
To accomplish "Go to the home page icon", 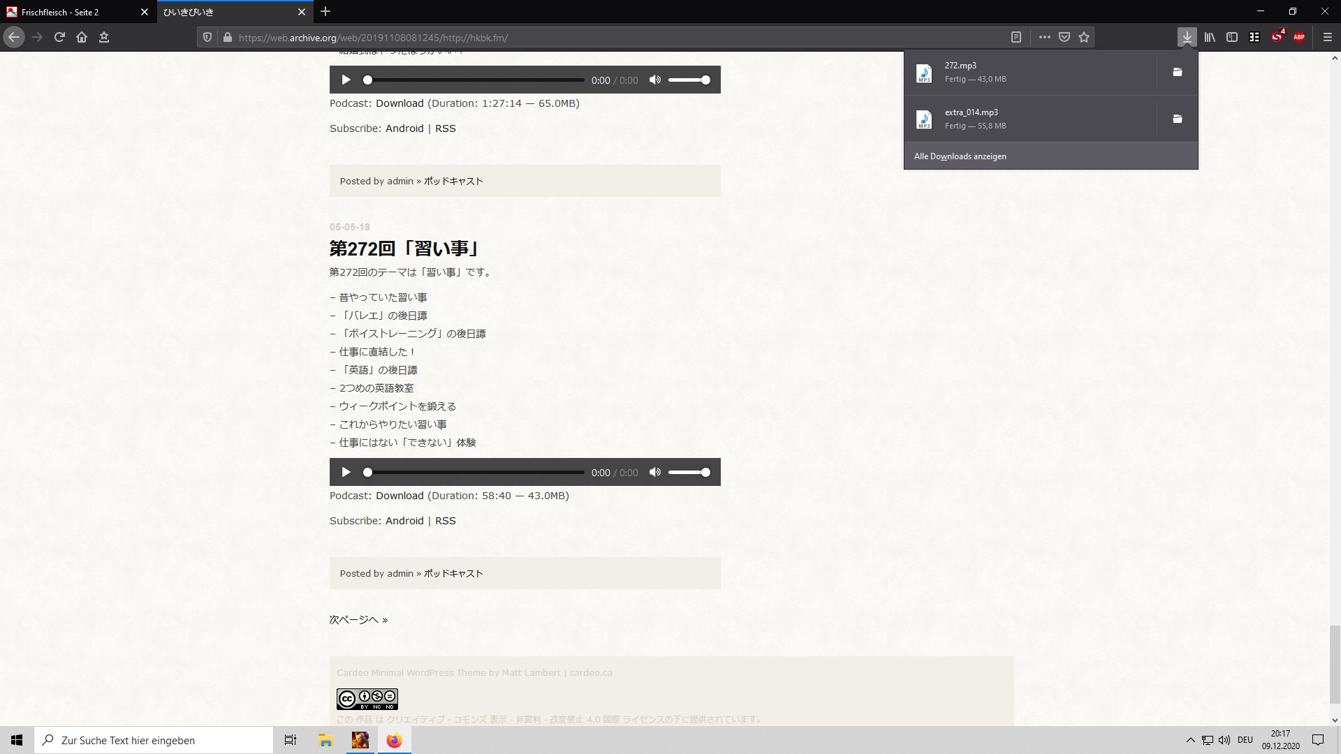I will coord(82,37).
